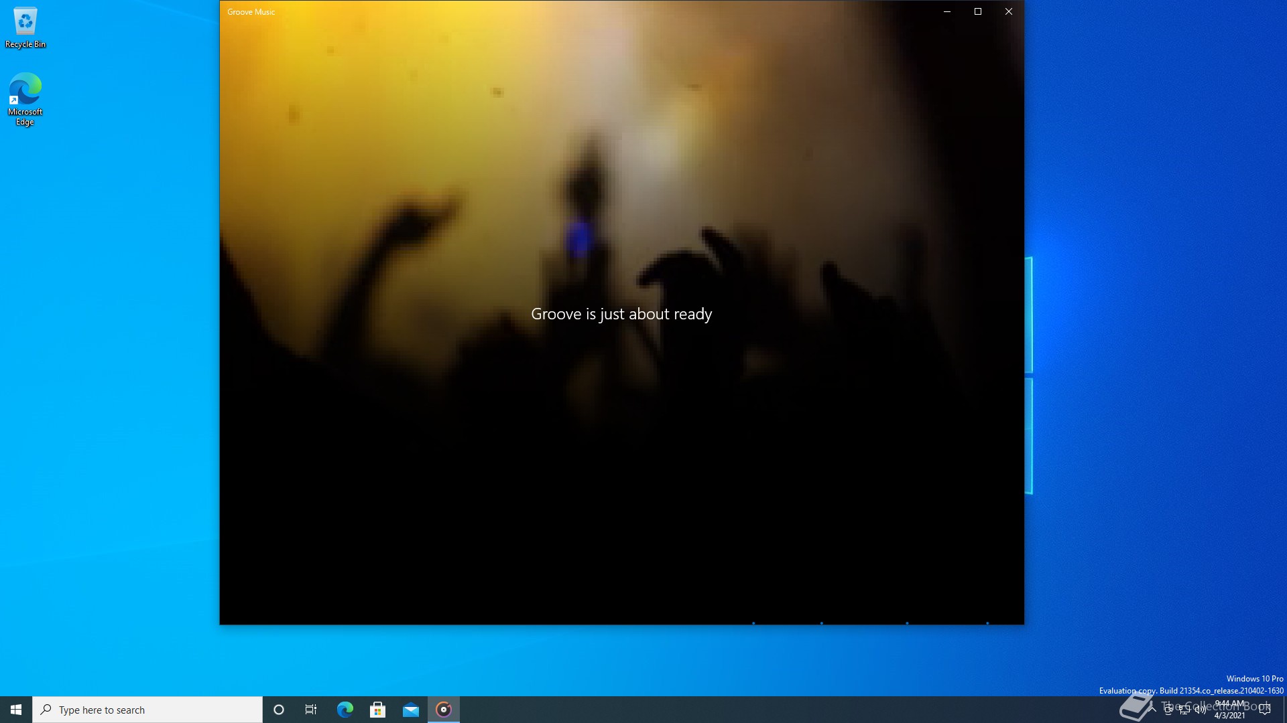Launch Microsoft Edge from the taskbar
The height and width of the screenshot is (723, 1287).
pos(345,710)
